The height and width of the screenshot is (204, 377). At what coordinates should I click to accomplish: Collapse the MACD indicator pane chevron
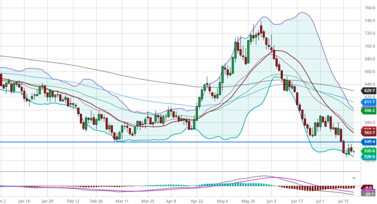(x=354, y=176)
